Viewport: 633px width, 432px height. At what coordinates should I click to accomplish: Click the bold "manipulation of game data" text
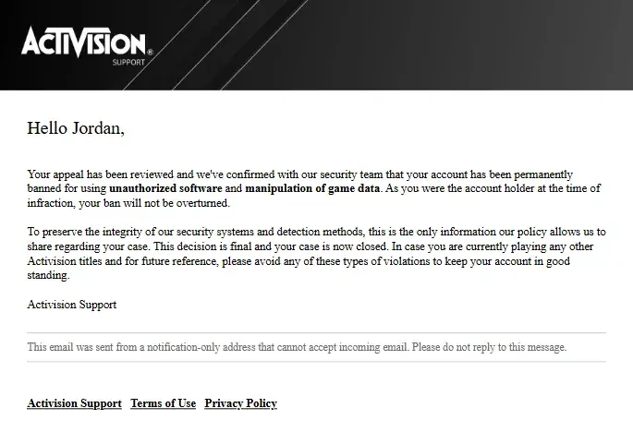(x=312, y=188)
